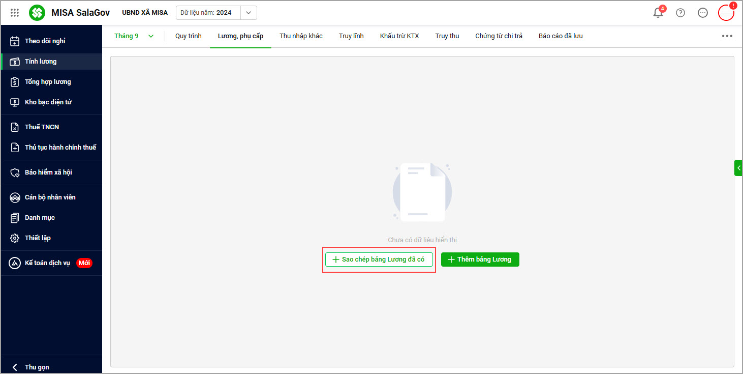
Task: Open the chat bubble icon in header
Action: coord(703,13)
